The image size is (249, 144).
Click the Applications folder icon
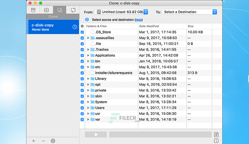[92, 55]
